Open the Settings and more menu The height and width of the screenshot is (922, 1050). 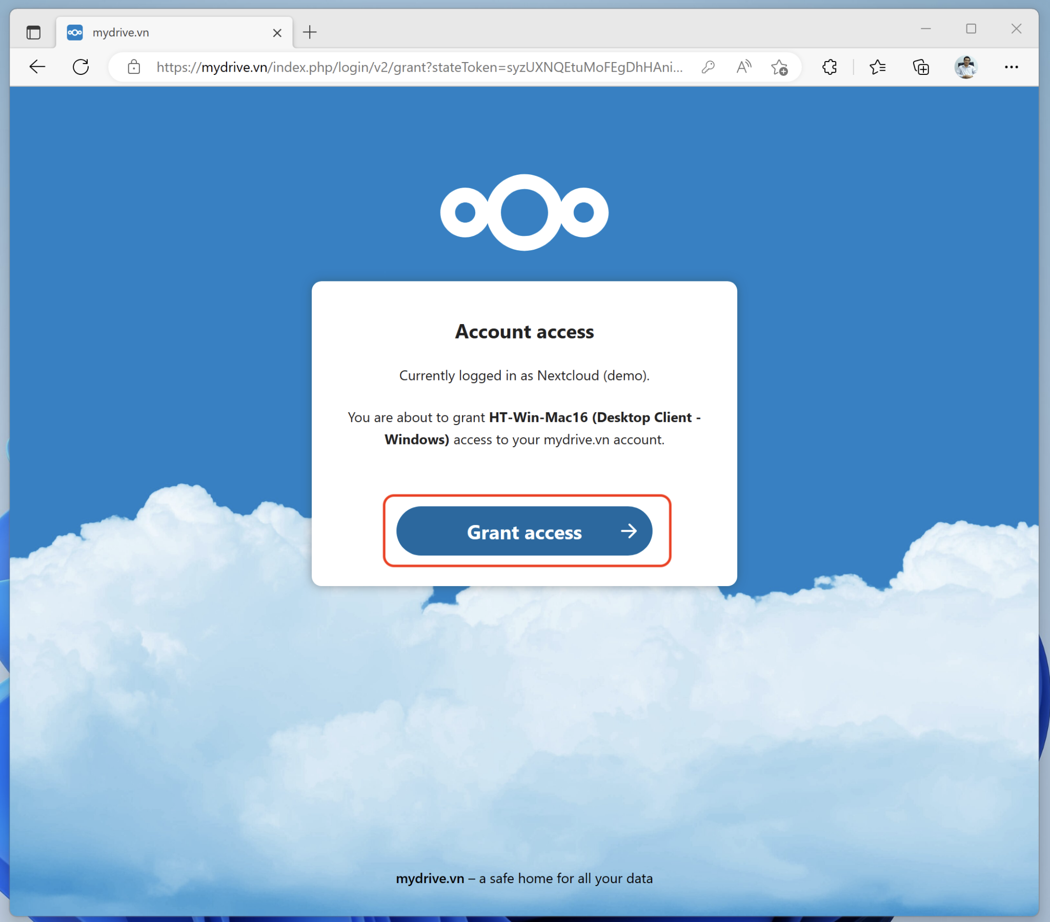(1011, 67)
